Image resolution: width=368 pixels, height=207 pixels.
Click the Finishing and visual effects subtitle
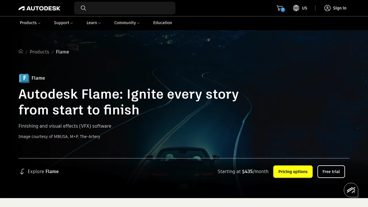tap(65, 126)
